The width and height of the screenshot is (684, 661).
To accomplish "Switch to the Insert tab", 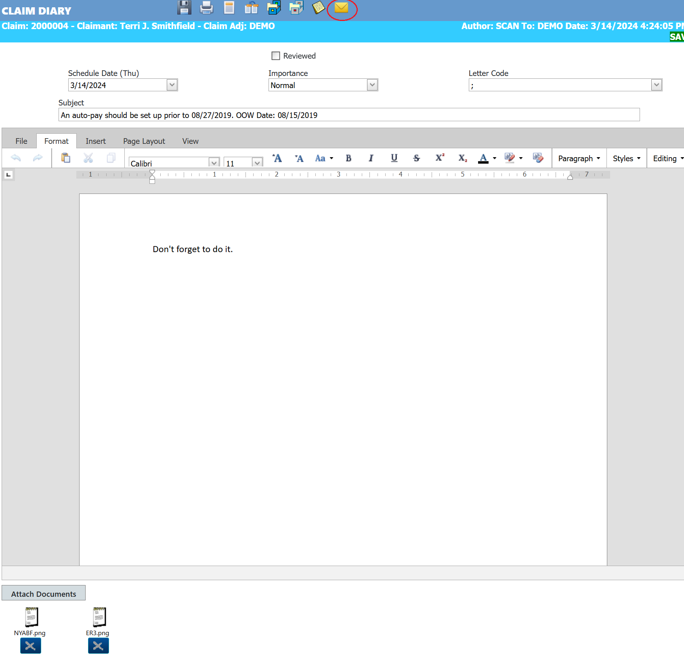I will point(96,141).
